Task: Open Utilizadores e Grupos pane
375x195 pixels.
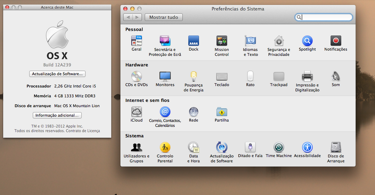Action: pos(136,152)
